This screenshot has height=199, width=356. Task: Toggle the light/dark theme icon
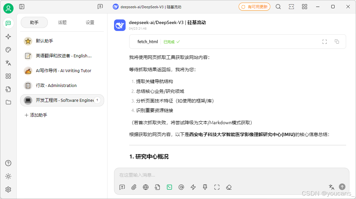coord(8,176)
